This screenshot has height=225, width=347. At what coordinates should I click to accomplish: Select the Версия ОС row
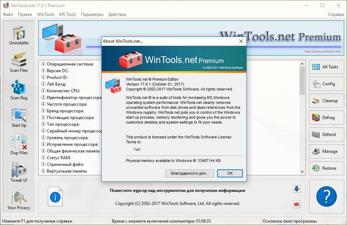(x=70, y=71)
